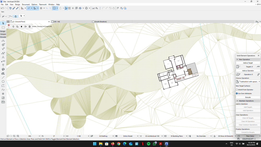Click the Execute button

248,97
